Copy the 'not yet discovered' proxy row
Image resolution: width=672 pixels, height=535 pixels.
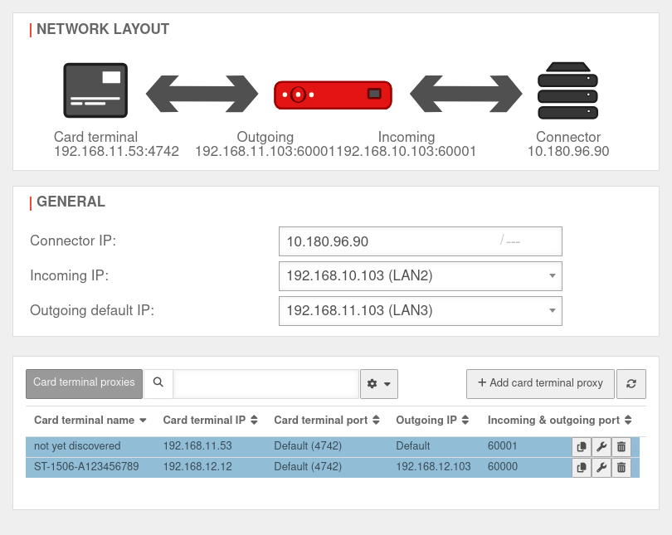point(582,447)
